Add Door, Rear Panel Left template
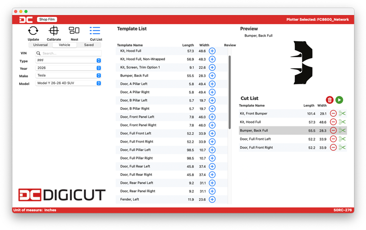 [212, 183]
